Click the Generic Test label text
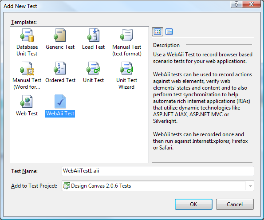Image resolution: width=264 pixels, height=220 pixels. tap(60, 47)
